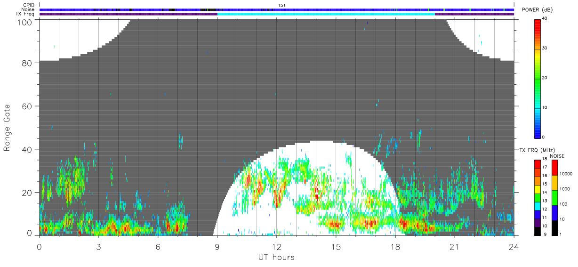Click the NOISE legend title
The width and height of the screenshot is (578, 267).
tap(557, 156)
